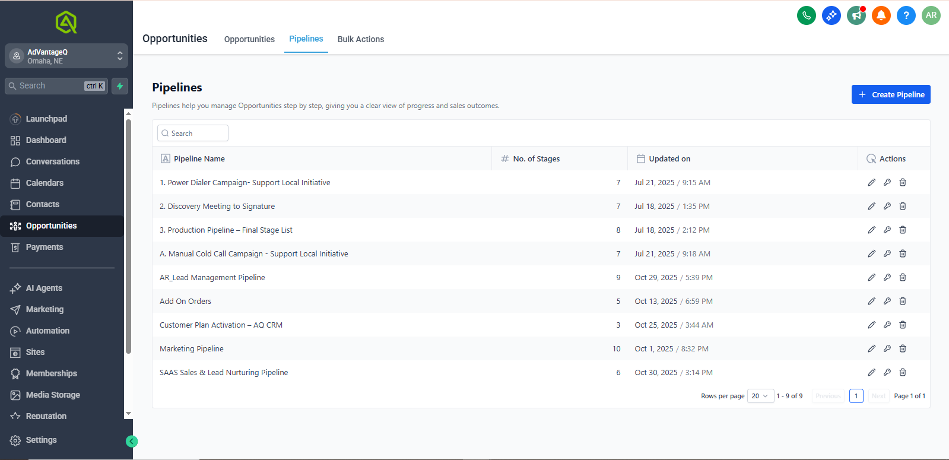The height and width of the screenshot is (460, 949).
Task: Open the blue help question mark icon
Action: tap(906, 15)
